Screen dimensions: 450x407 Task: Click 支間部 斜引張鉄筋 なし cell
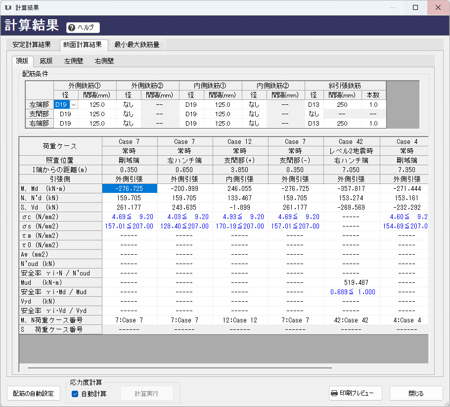[x=314, y=114]
